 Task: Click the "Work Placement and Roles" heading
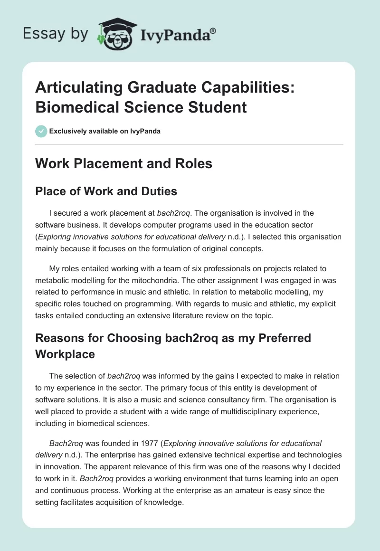124,164
